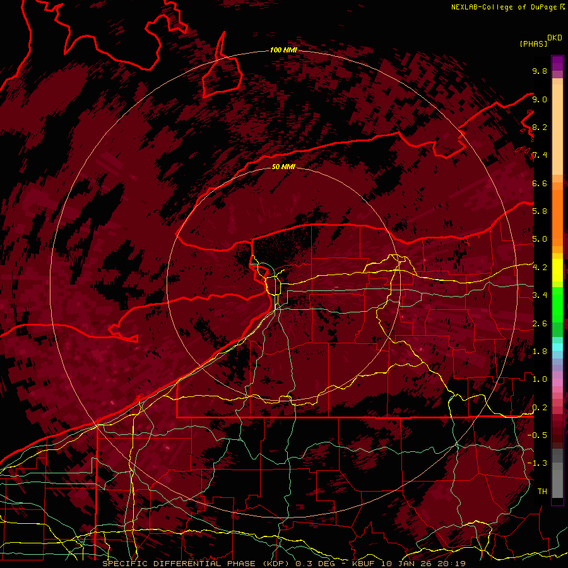Click the TH threshold legend label
The image size is (568, 568).
[542, 491]
